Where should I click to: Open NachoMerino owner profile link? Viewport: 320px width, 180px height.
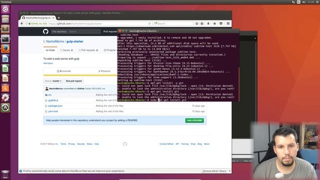tap(55, 41)
